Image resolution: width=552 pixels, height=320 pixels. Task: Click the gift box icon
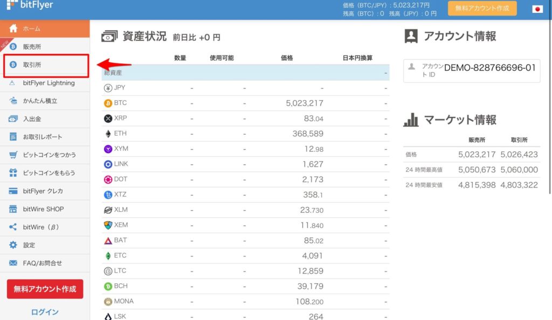[13, 172]
